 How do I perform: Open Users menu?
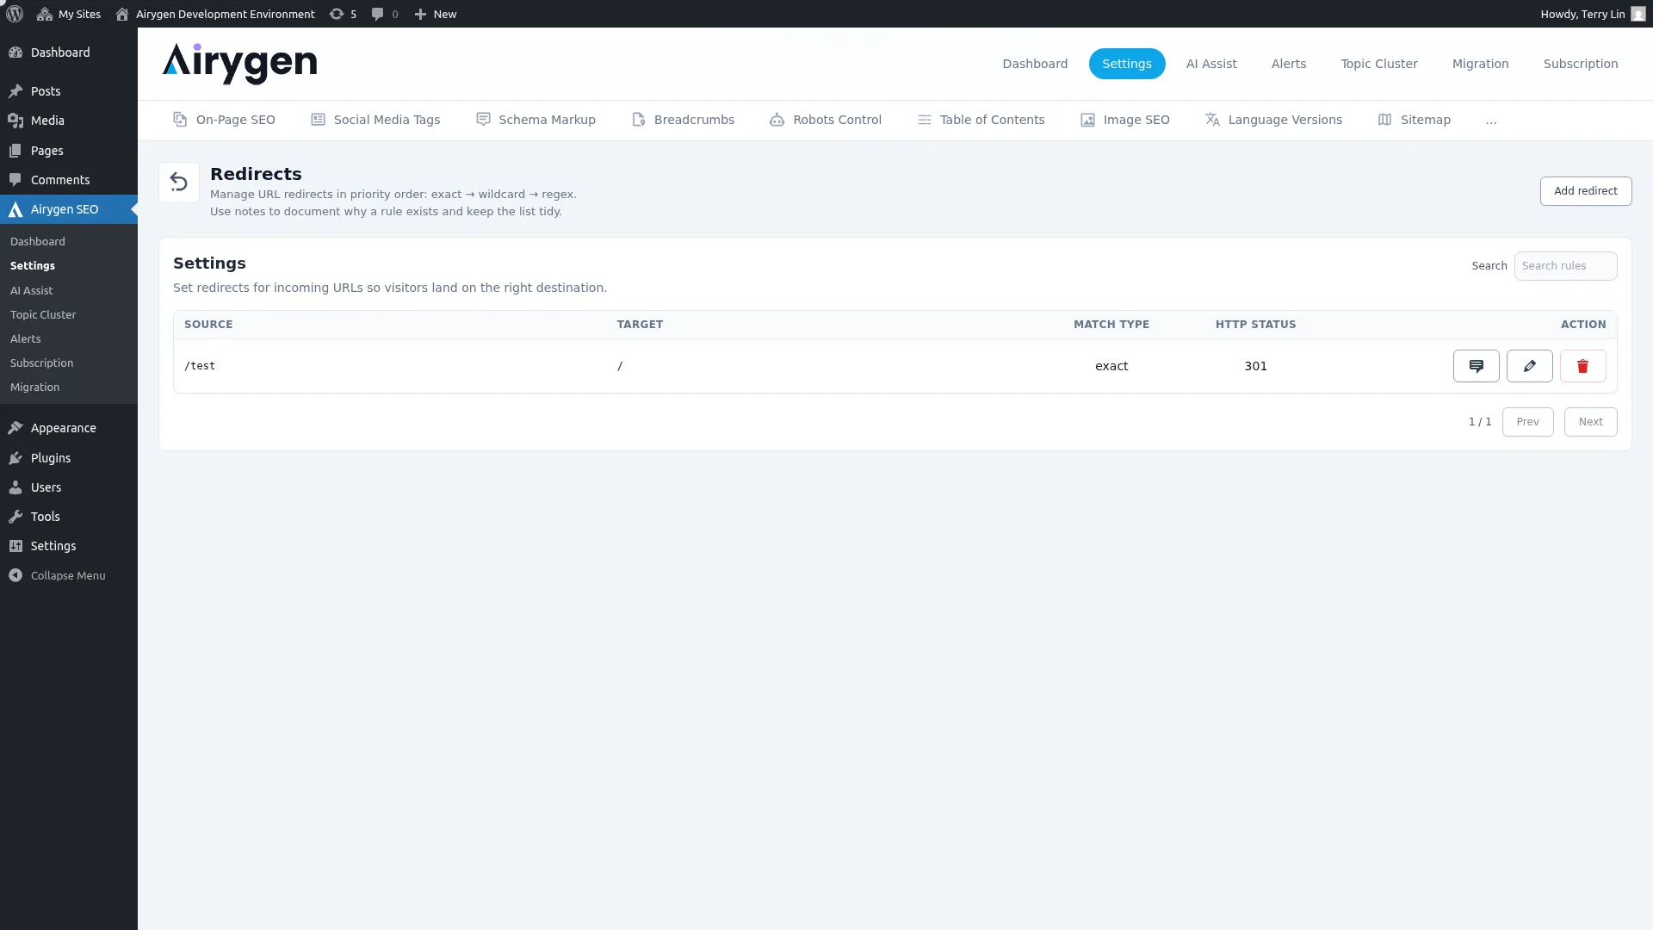pos(69,487)
